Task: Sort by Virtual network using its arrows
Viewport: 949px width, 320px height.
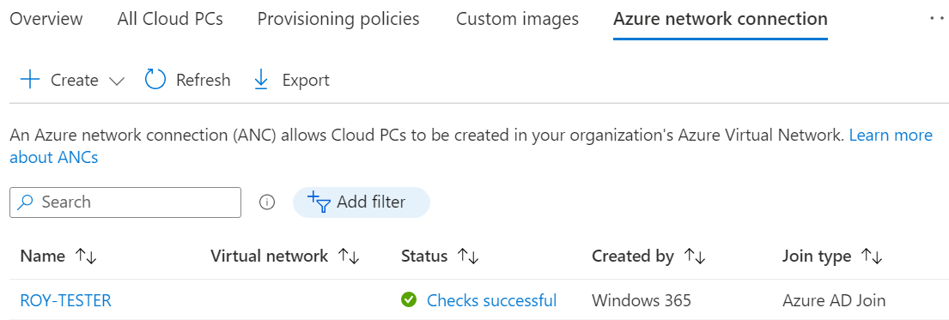Action: [349, 257]
